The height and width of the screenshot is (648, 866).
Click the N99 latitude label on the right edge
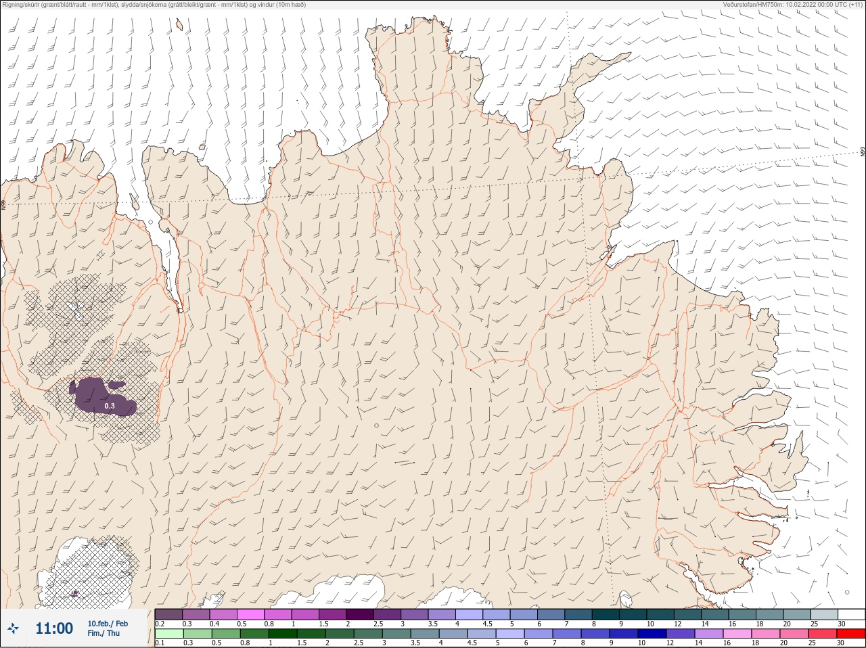(x=863, y=152)
